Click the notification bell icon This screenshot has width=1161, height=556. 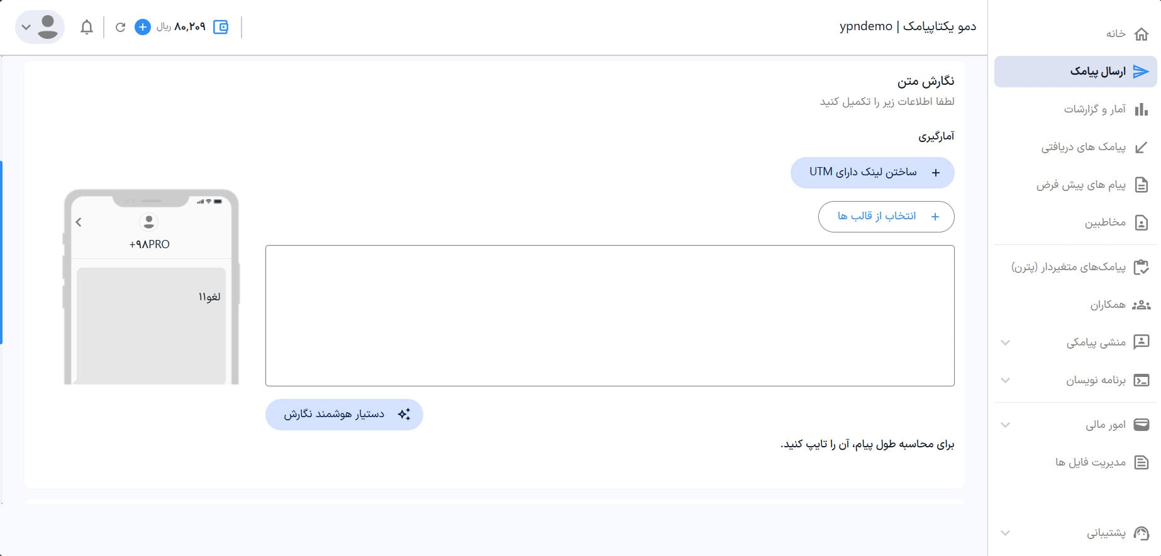pos(87,27)
